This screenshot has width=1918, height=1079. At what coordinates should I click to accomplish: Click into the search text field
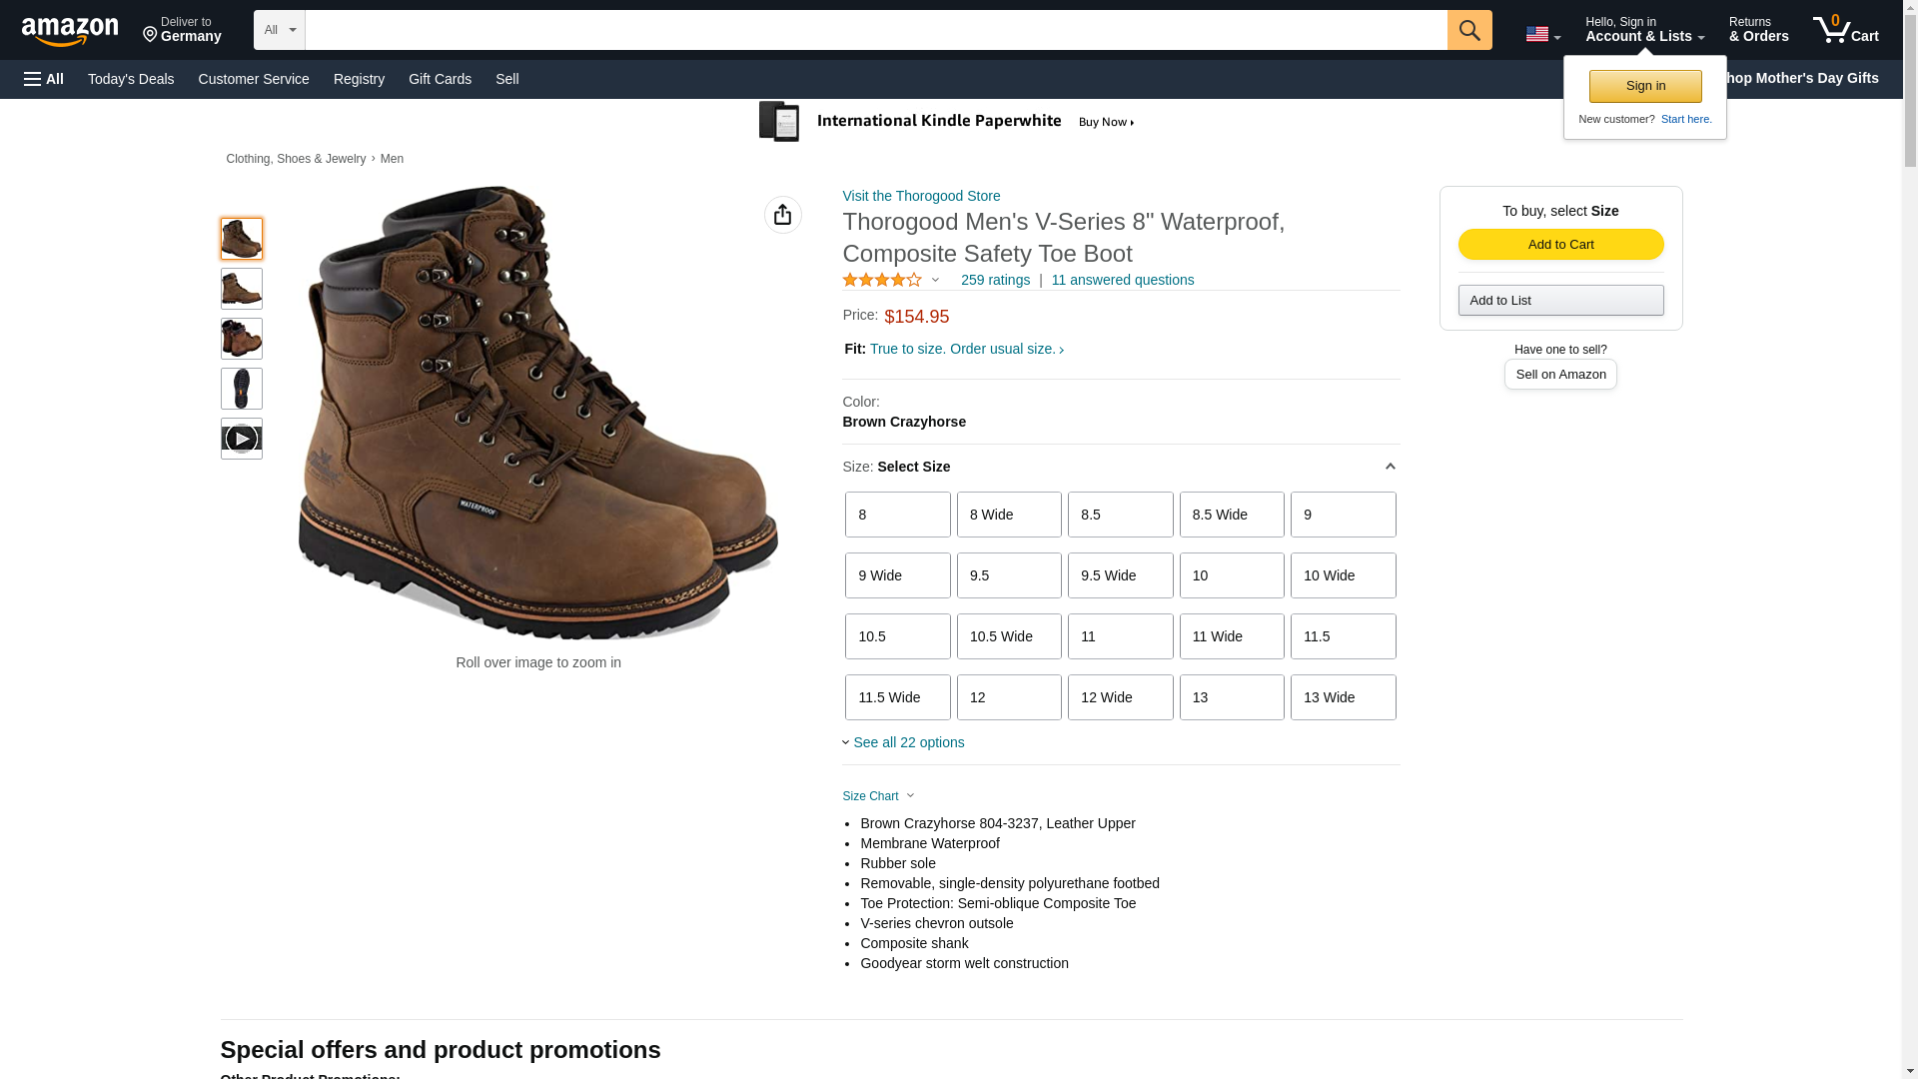875,30
